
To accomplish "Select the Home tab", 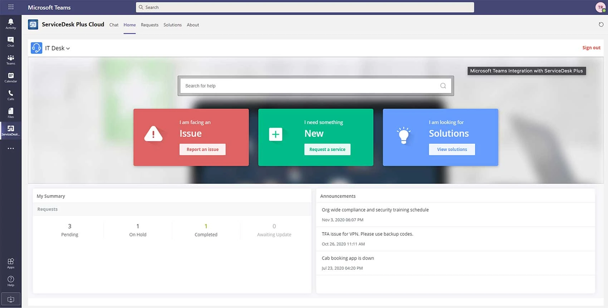I will (129, 25).
